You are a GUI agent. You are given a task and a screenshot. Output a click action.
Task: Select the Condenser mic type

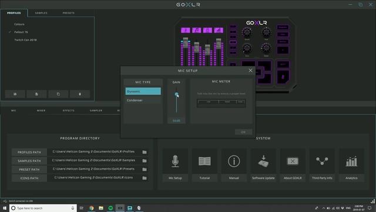click(x=143, y=100)
